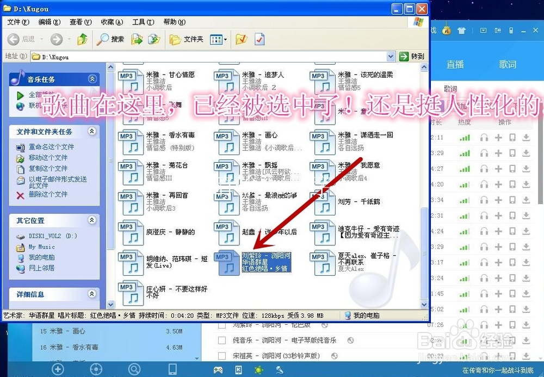The width and height of the screenshot is (544, 377).
Task: Click 以电子邮件形式发送此文件 link
Action: tap(58, 182)
